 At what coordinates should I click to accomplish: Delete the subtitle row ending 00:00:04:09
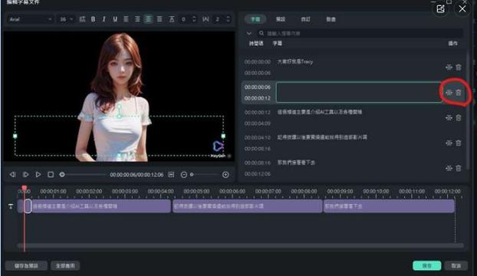pos(459,117)
